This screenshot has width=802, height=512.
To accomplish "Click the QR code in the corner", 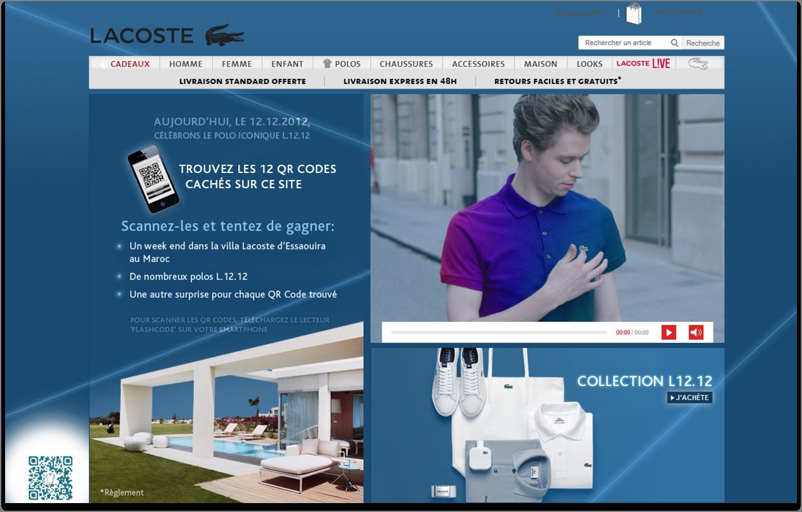I will (x=50, y=478).
